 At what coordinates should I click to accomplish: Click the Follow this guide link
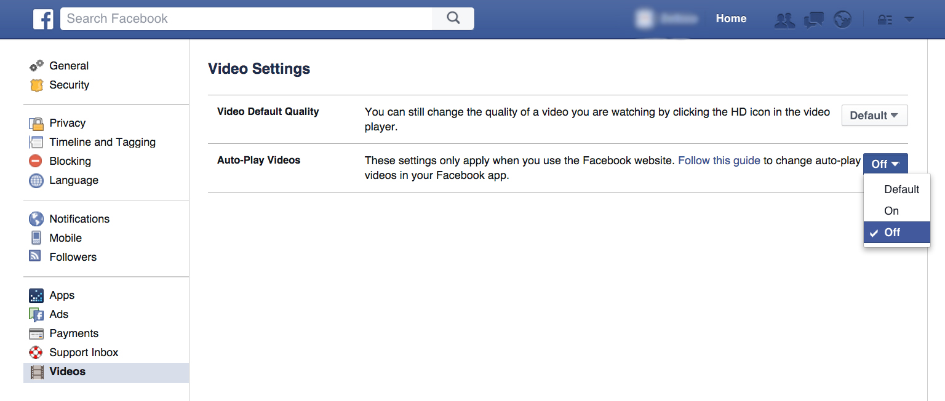point(719,161)
